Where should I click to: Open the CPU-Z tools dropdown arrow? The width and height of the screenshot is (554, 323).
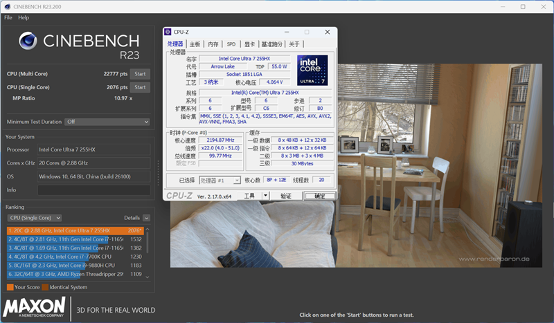point(266,196)
